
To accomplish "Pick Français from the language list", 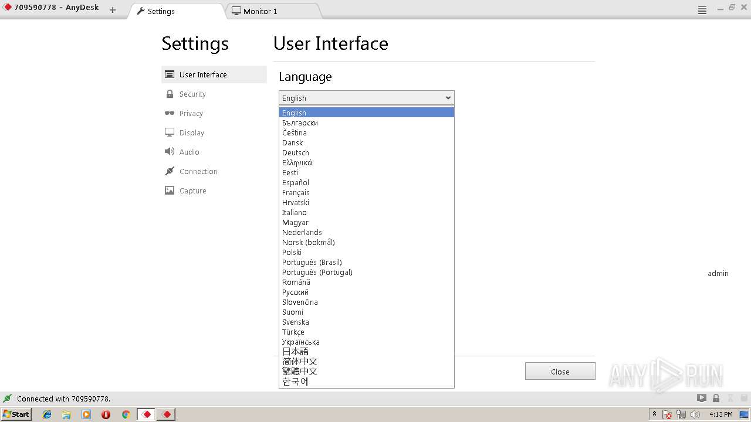I will [x=367, y=192].
